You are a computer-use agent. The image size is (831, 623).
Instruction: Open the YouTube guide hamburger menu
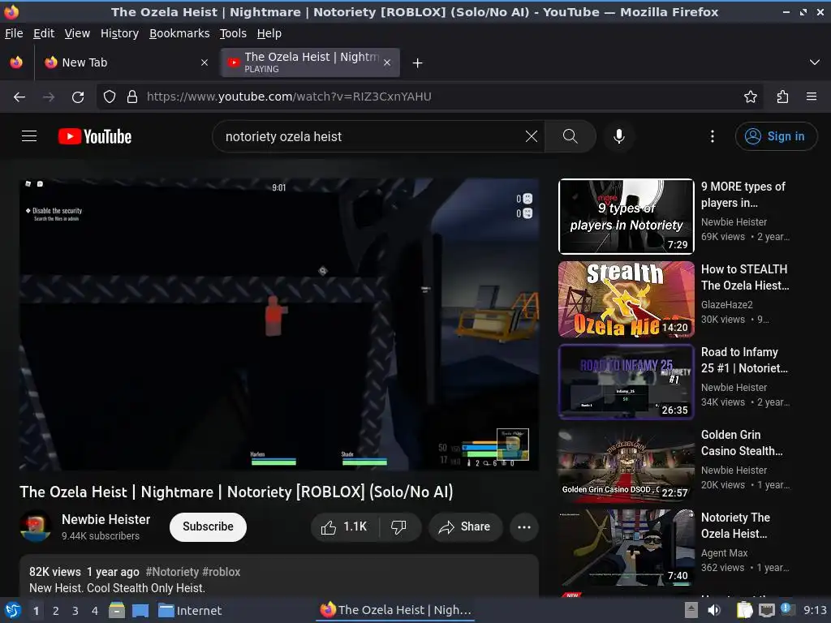(29, 136)
